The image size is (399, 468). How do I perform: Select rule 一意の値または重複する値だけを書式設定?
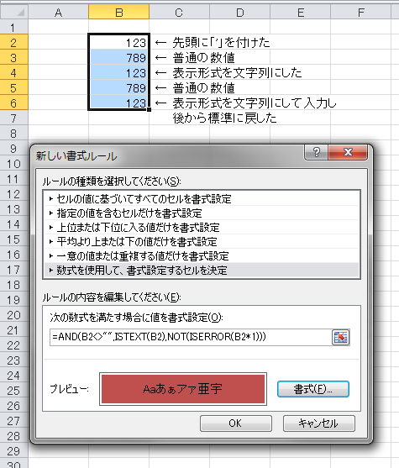pyautogui.click(x=202, y=256)
